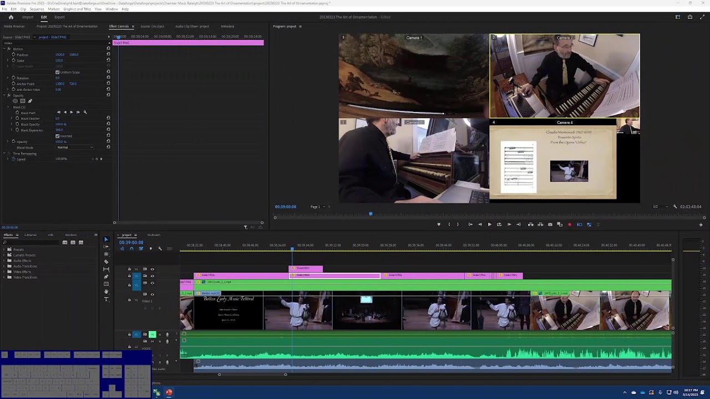Image resolution: width=710 pixels, height=399 pixels.
Task: Expand the Video Transitions folder
Action: pos(4,277)
